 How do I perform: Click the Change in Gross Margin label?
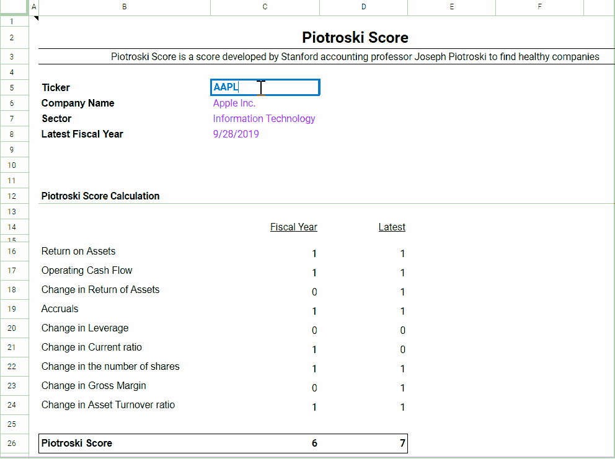pyautogui.click(x=94, y=386)
